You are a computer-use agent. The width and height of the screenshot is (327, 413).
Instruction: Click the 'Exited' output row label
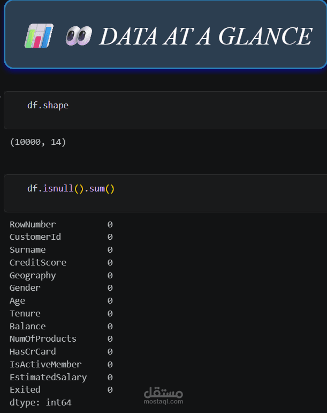pos(25,390)
